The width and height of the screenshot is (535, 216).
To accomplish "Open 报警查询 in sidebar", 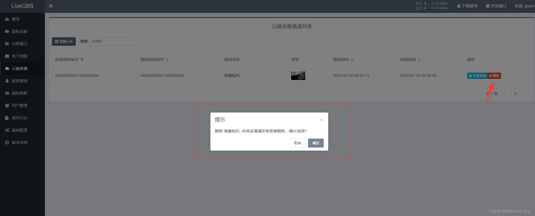I will 22,81.
